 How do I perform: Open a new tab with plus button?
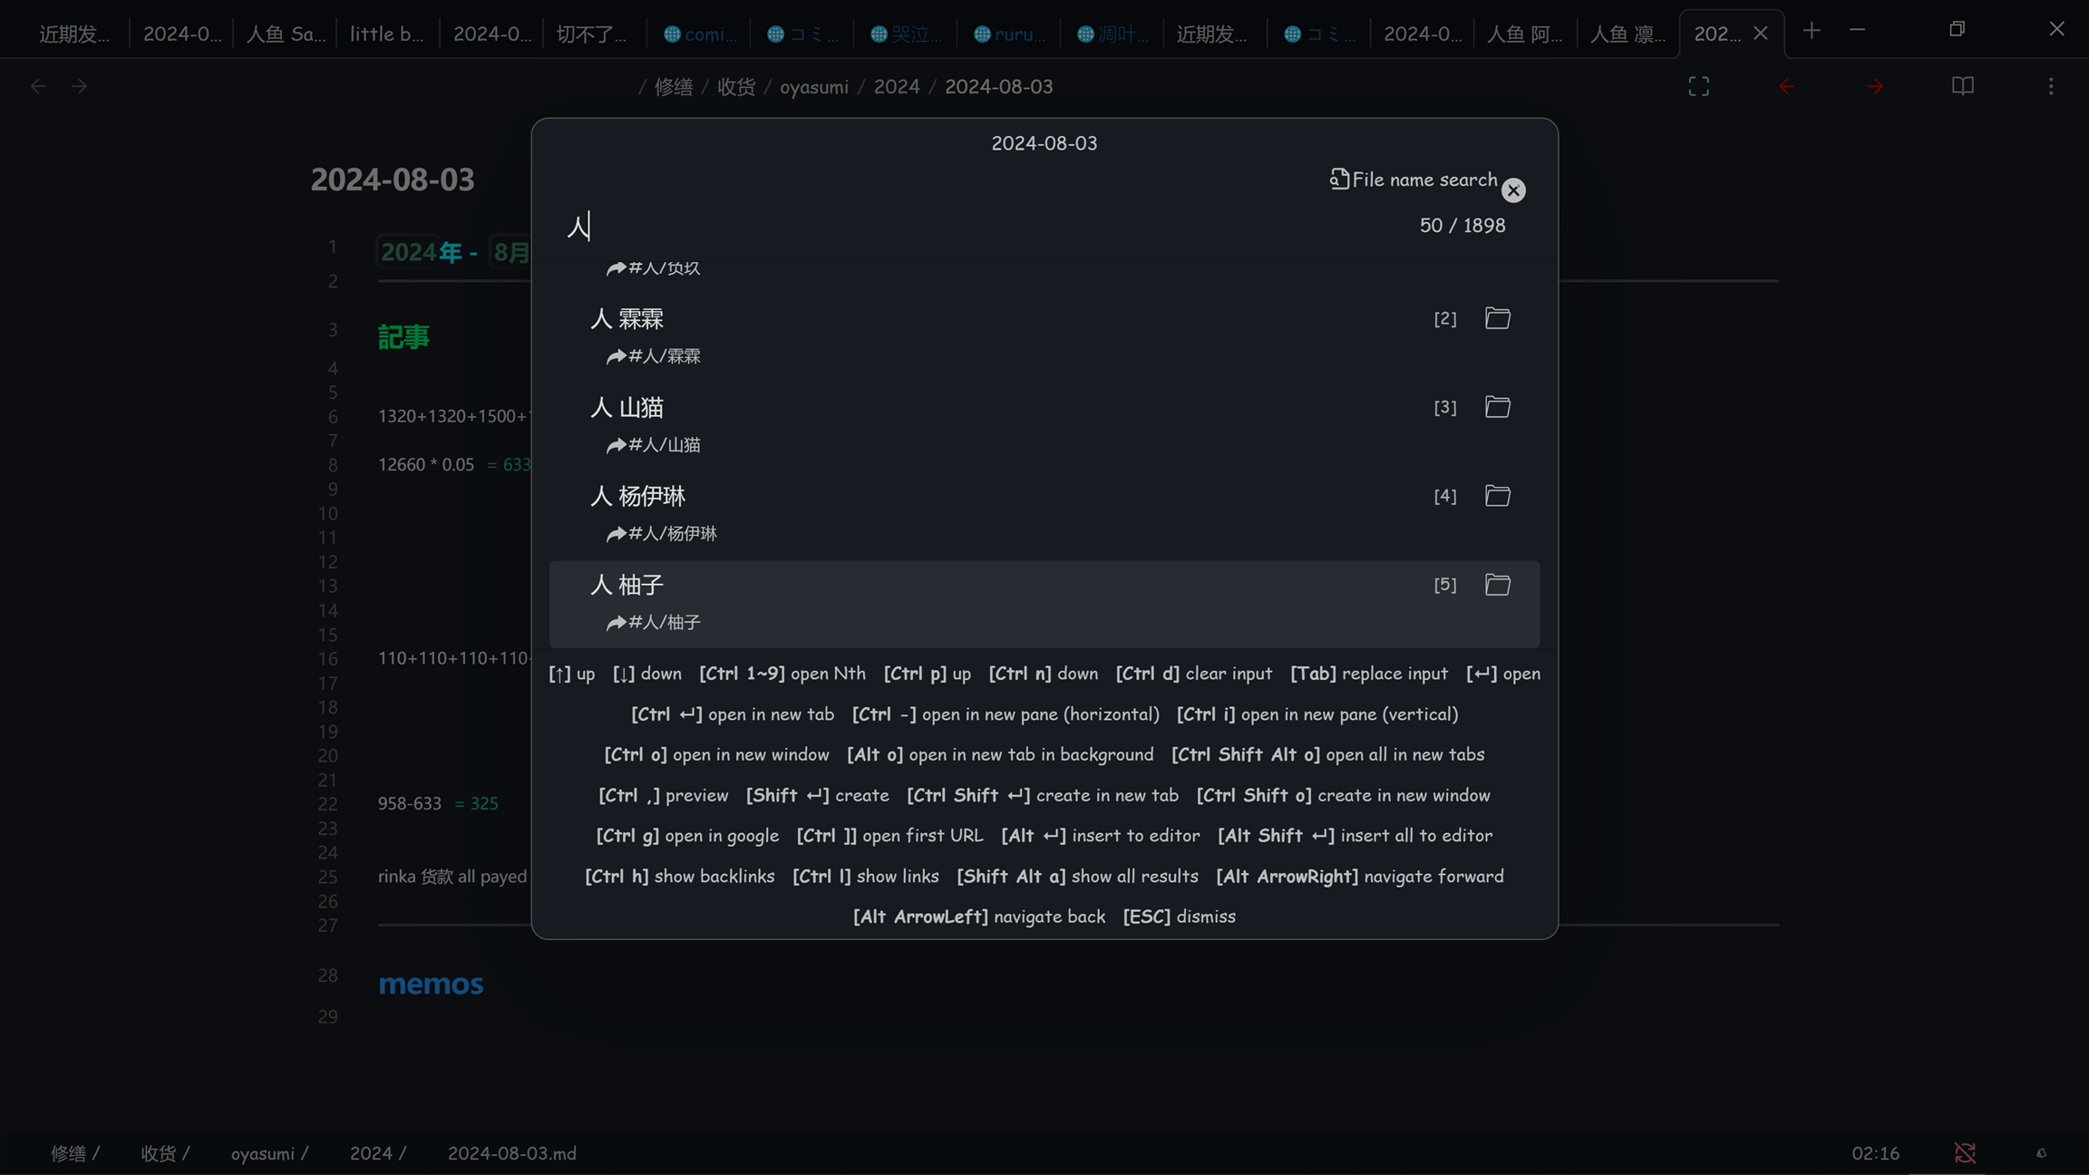1811,31
